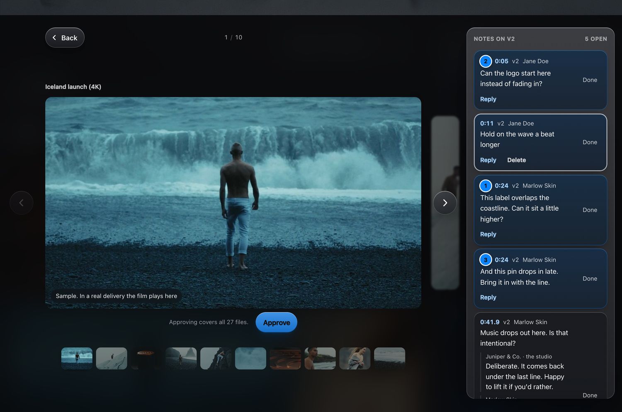
Task: Click the main video preview of the beach
Action: (233, 202)
